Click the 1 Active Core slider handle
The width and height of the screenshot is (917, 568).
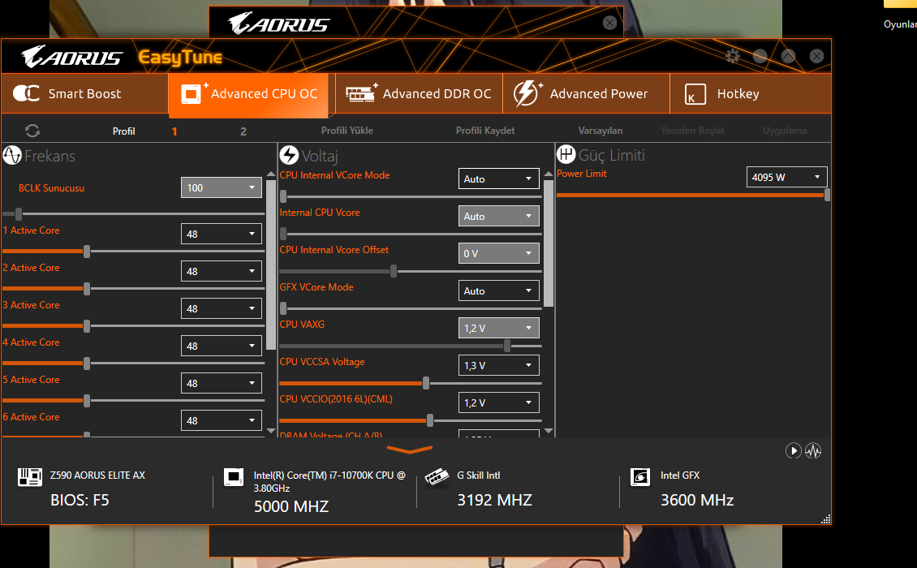click(x=87, y=252)
